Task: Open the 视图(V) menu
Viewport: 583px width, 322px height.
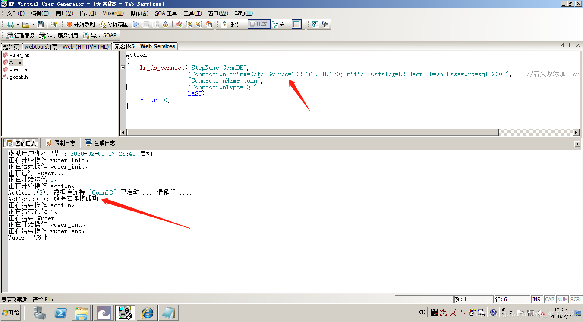Action: point(64,13)
